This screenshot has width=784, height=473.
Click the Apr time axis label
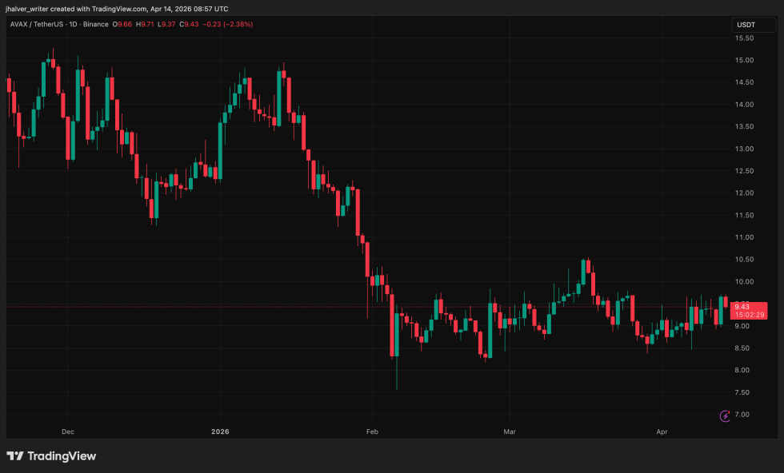pyautogui.click(x=662, y=431)
